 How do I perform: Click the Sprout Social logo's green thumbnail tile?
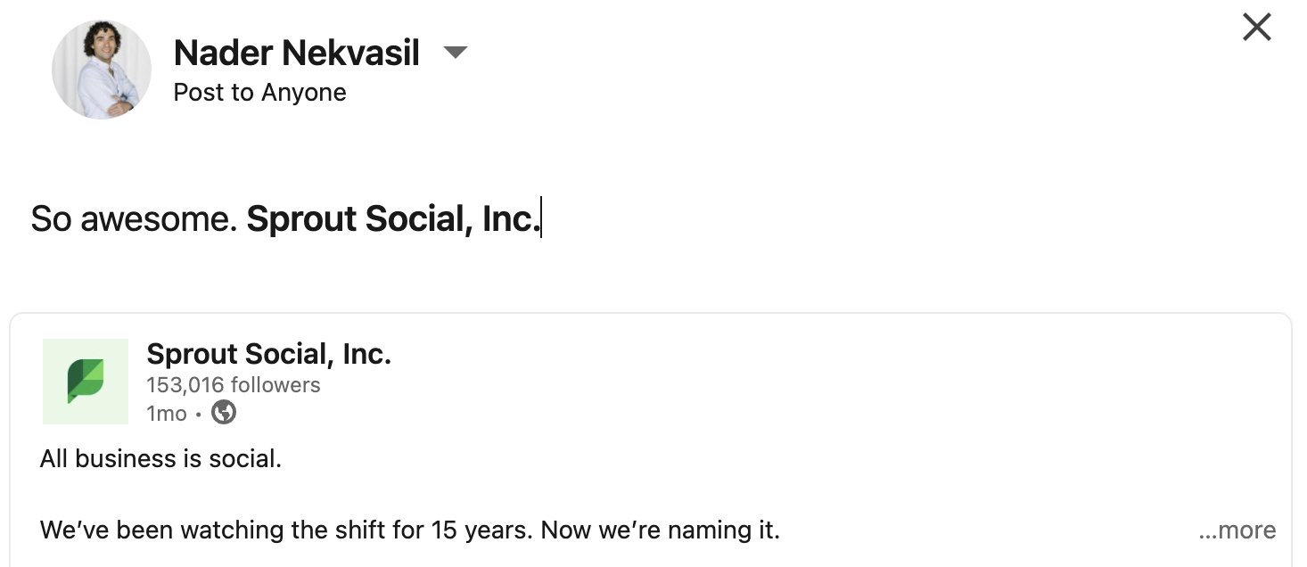(x=85, y=381)
